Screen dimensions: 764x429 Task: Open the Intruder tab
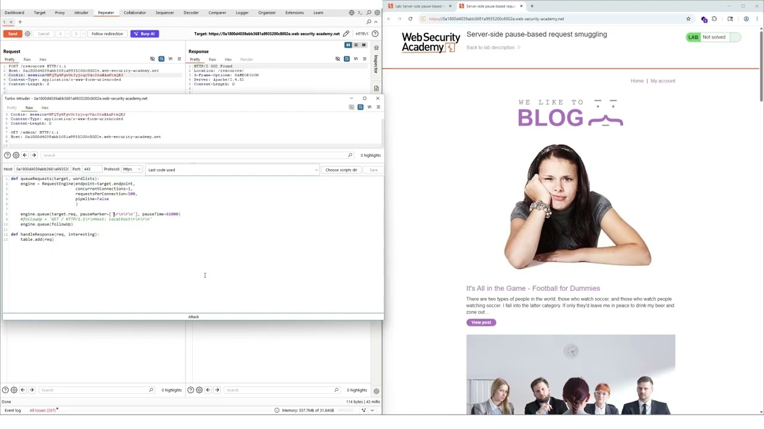pyautogui.click(x=81, y=13)
